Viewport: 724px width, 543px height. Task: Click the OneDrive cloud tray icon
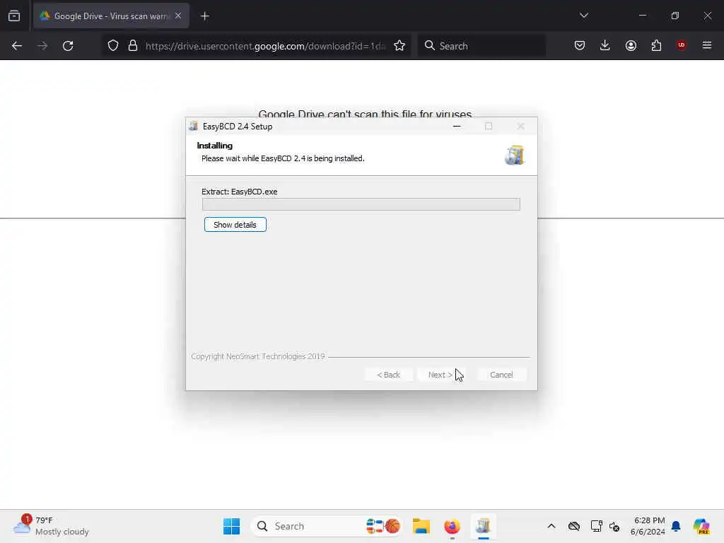coord(574,526)
